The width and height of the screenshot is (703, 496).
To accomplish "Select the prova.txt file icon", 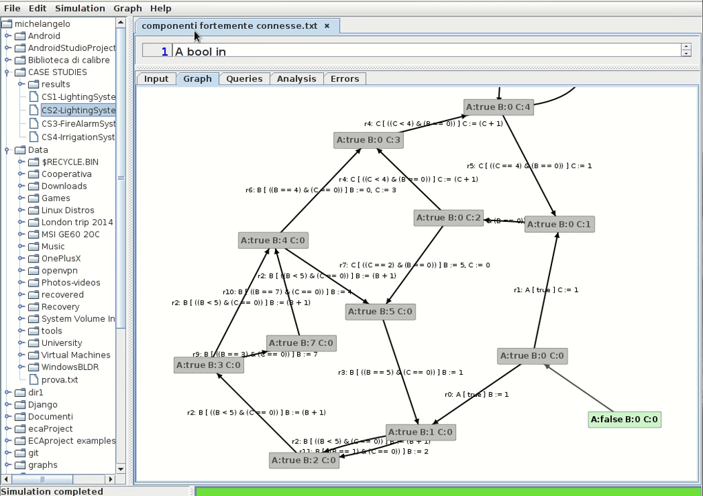I will [34, 380].
